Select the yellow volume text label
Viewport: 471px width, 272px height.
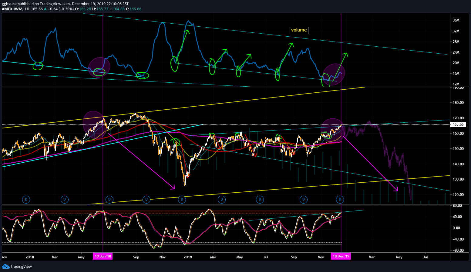click(x=299, y=30)
